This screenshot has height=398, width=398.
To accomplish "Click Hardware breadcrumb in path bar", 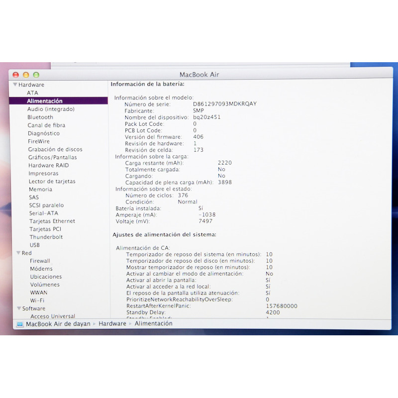I will 112,324.
